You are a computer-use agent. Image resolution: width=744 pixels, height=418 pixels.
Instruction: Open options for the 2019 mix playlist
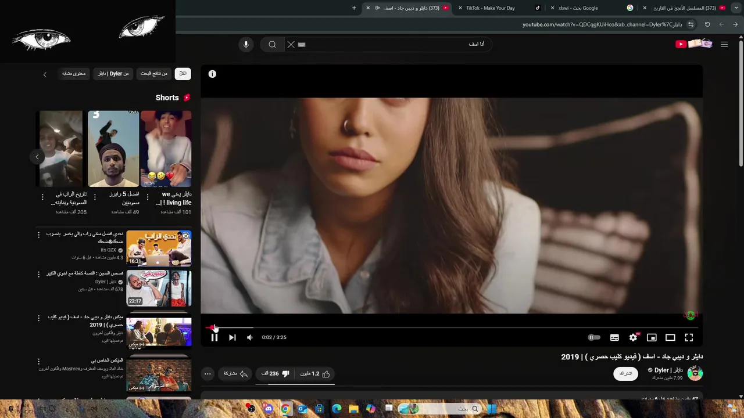pos(39,318)
